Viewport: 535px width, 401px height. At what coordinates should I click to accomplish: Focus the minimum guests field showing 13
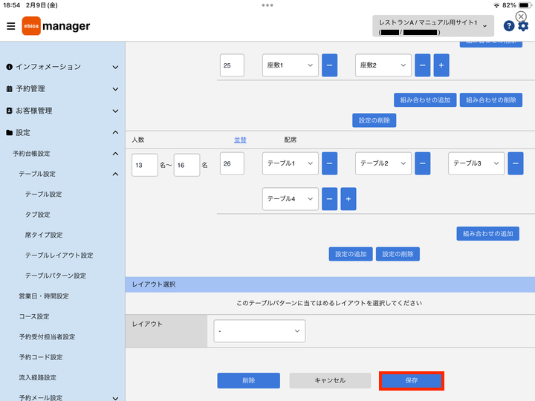point(145,165)
